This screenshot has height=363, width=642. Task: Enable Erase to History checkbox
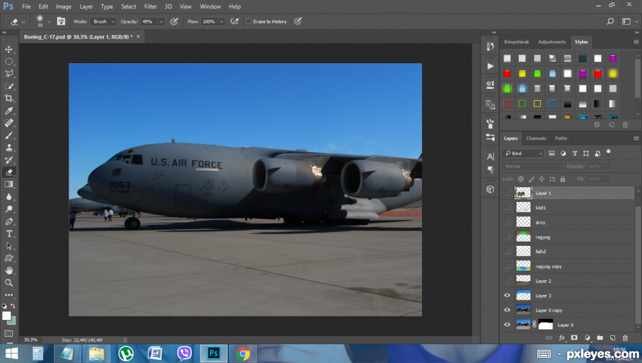pos(248,22)
